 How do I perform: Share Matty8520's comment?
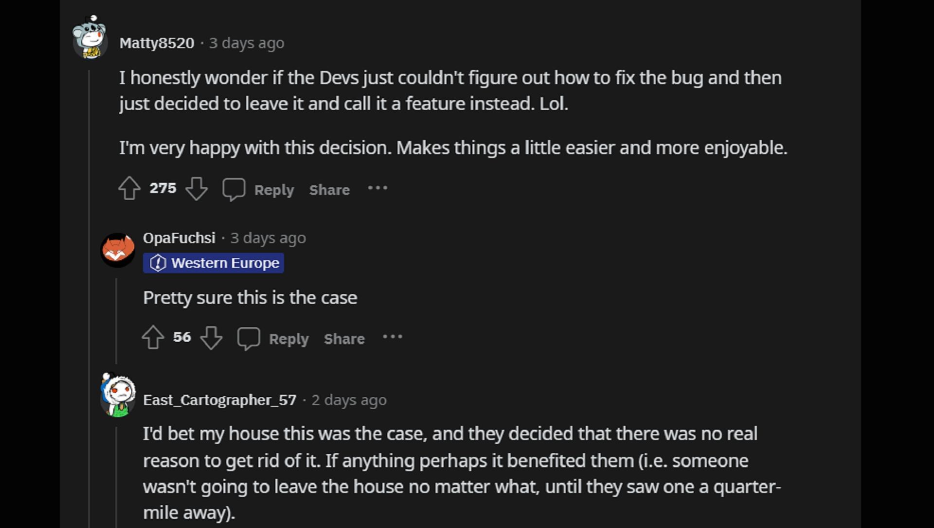329,190
